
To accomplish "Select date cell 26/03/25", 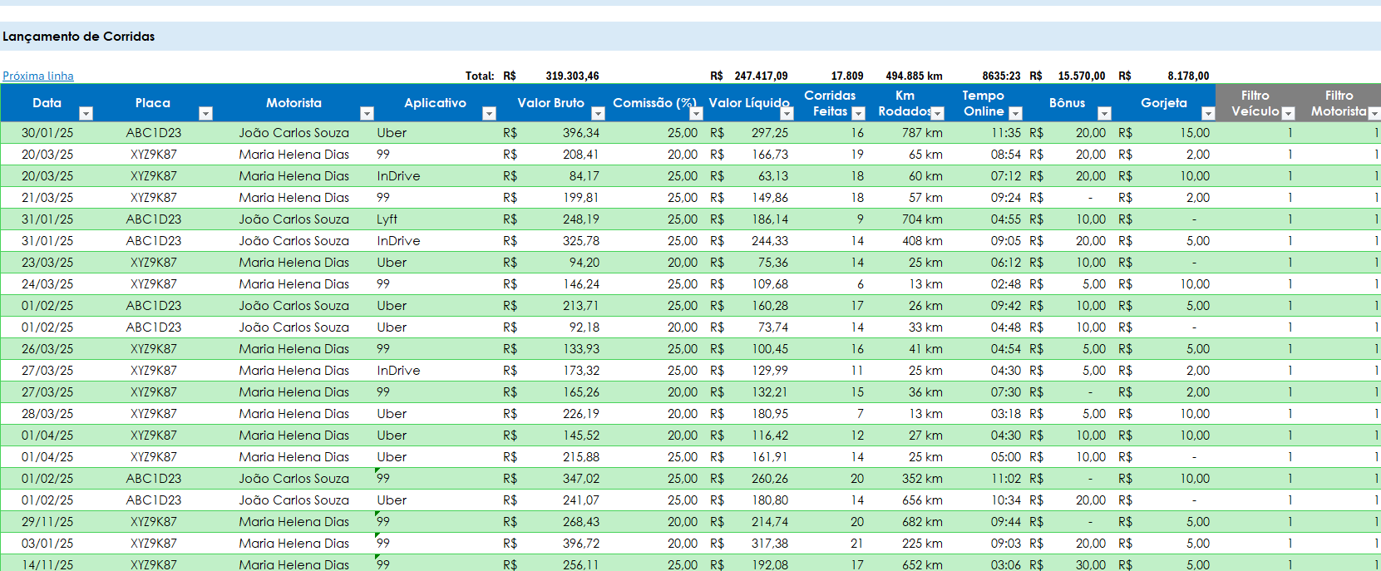I will (x=47, y=349).
